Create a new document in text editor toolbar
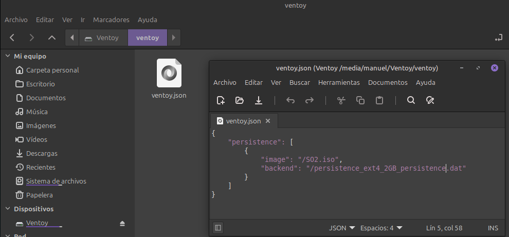Screen dimensions: 509x237 tap(221, 100)
